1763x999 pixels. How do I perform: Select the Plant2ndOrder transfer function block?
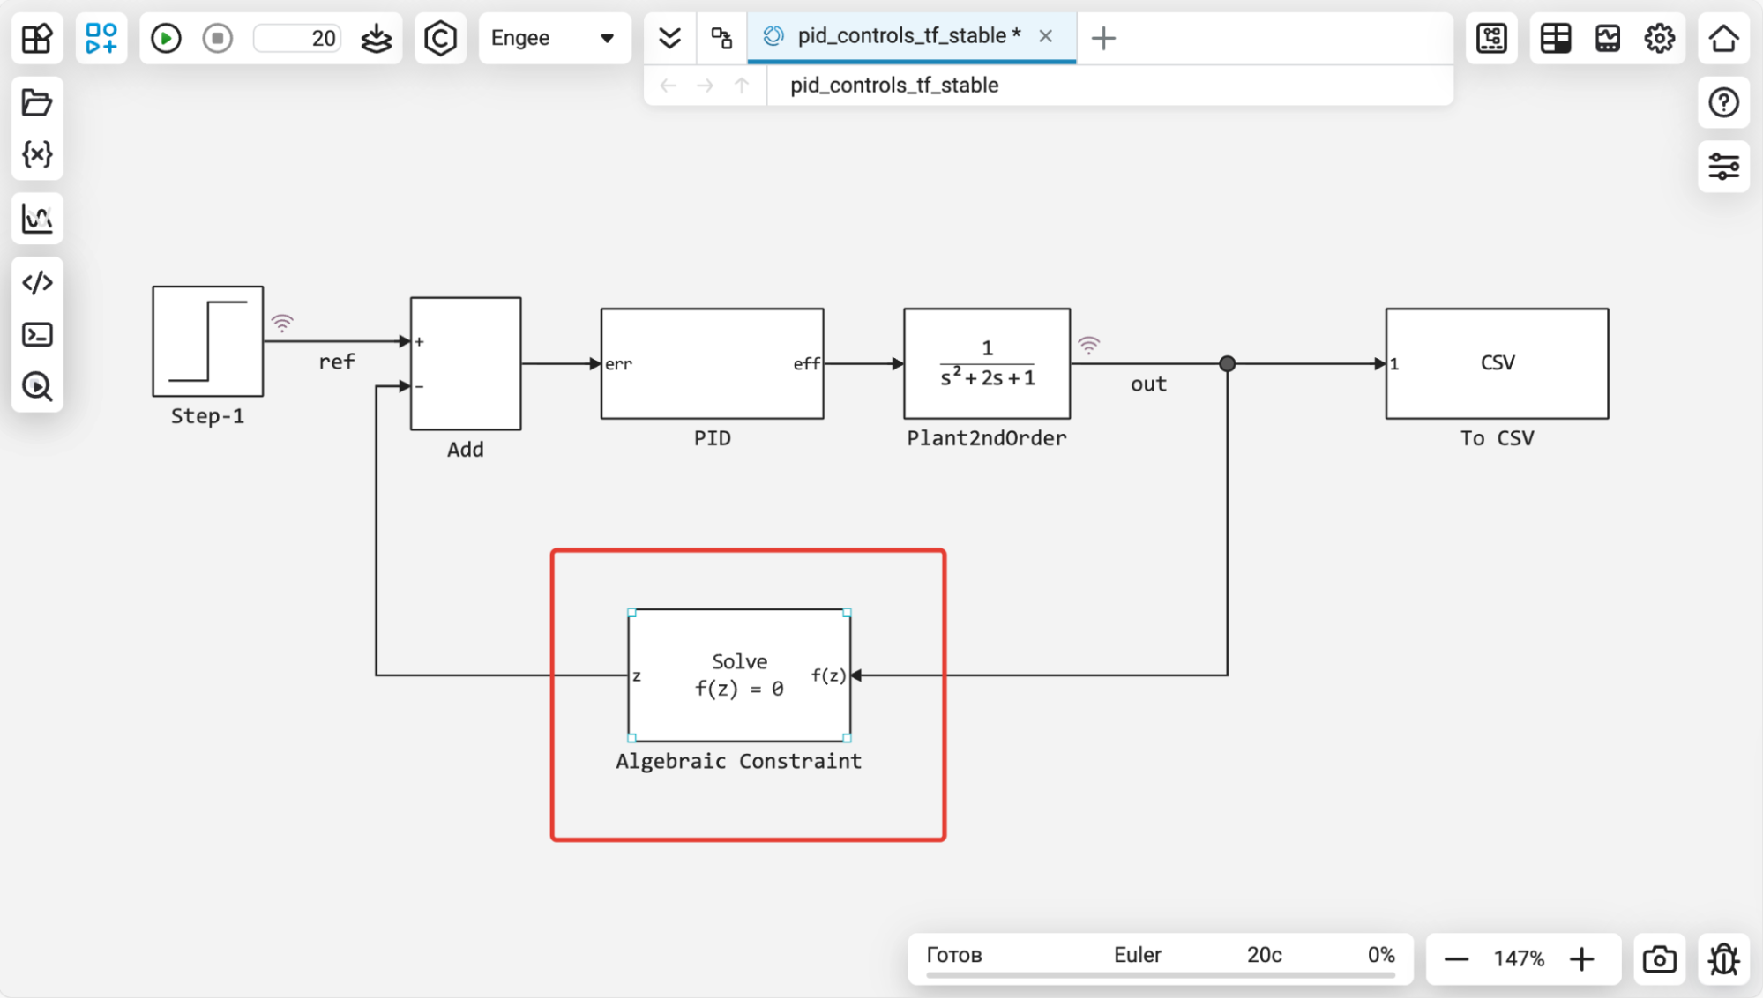click(x=987, y=363)
